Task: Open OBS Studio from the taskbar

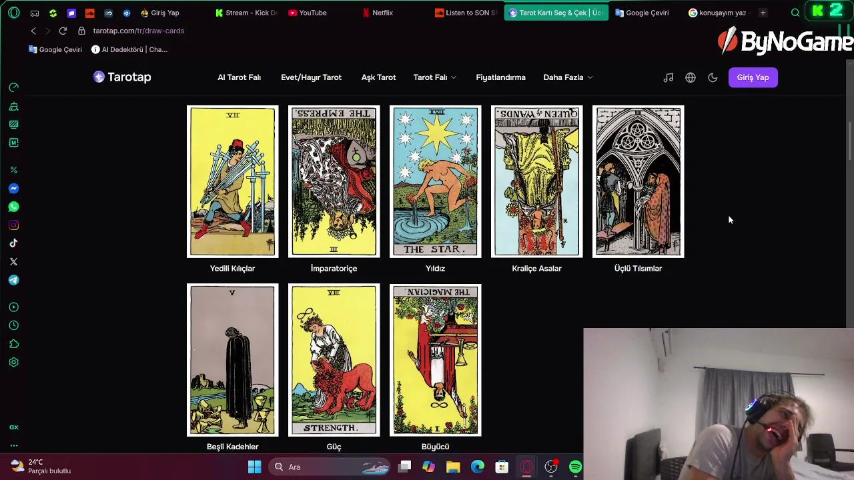Action: (x=551, y=467)
